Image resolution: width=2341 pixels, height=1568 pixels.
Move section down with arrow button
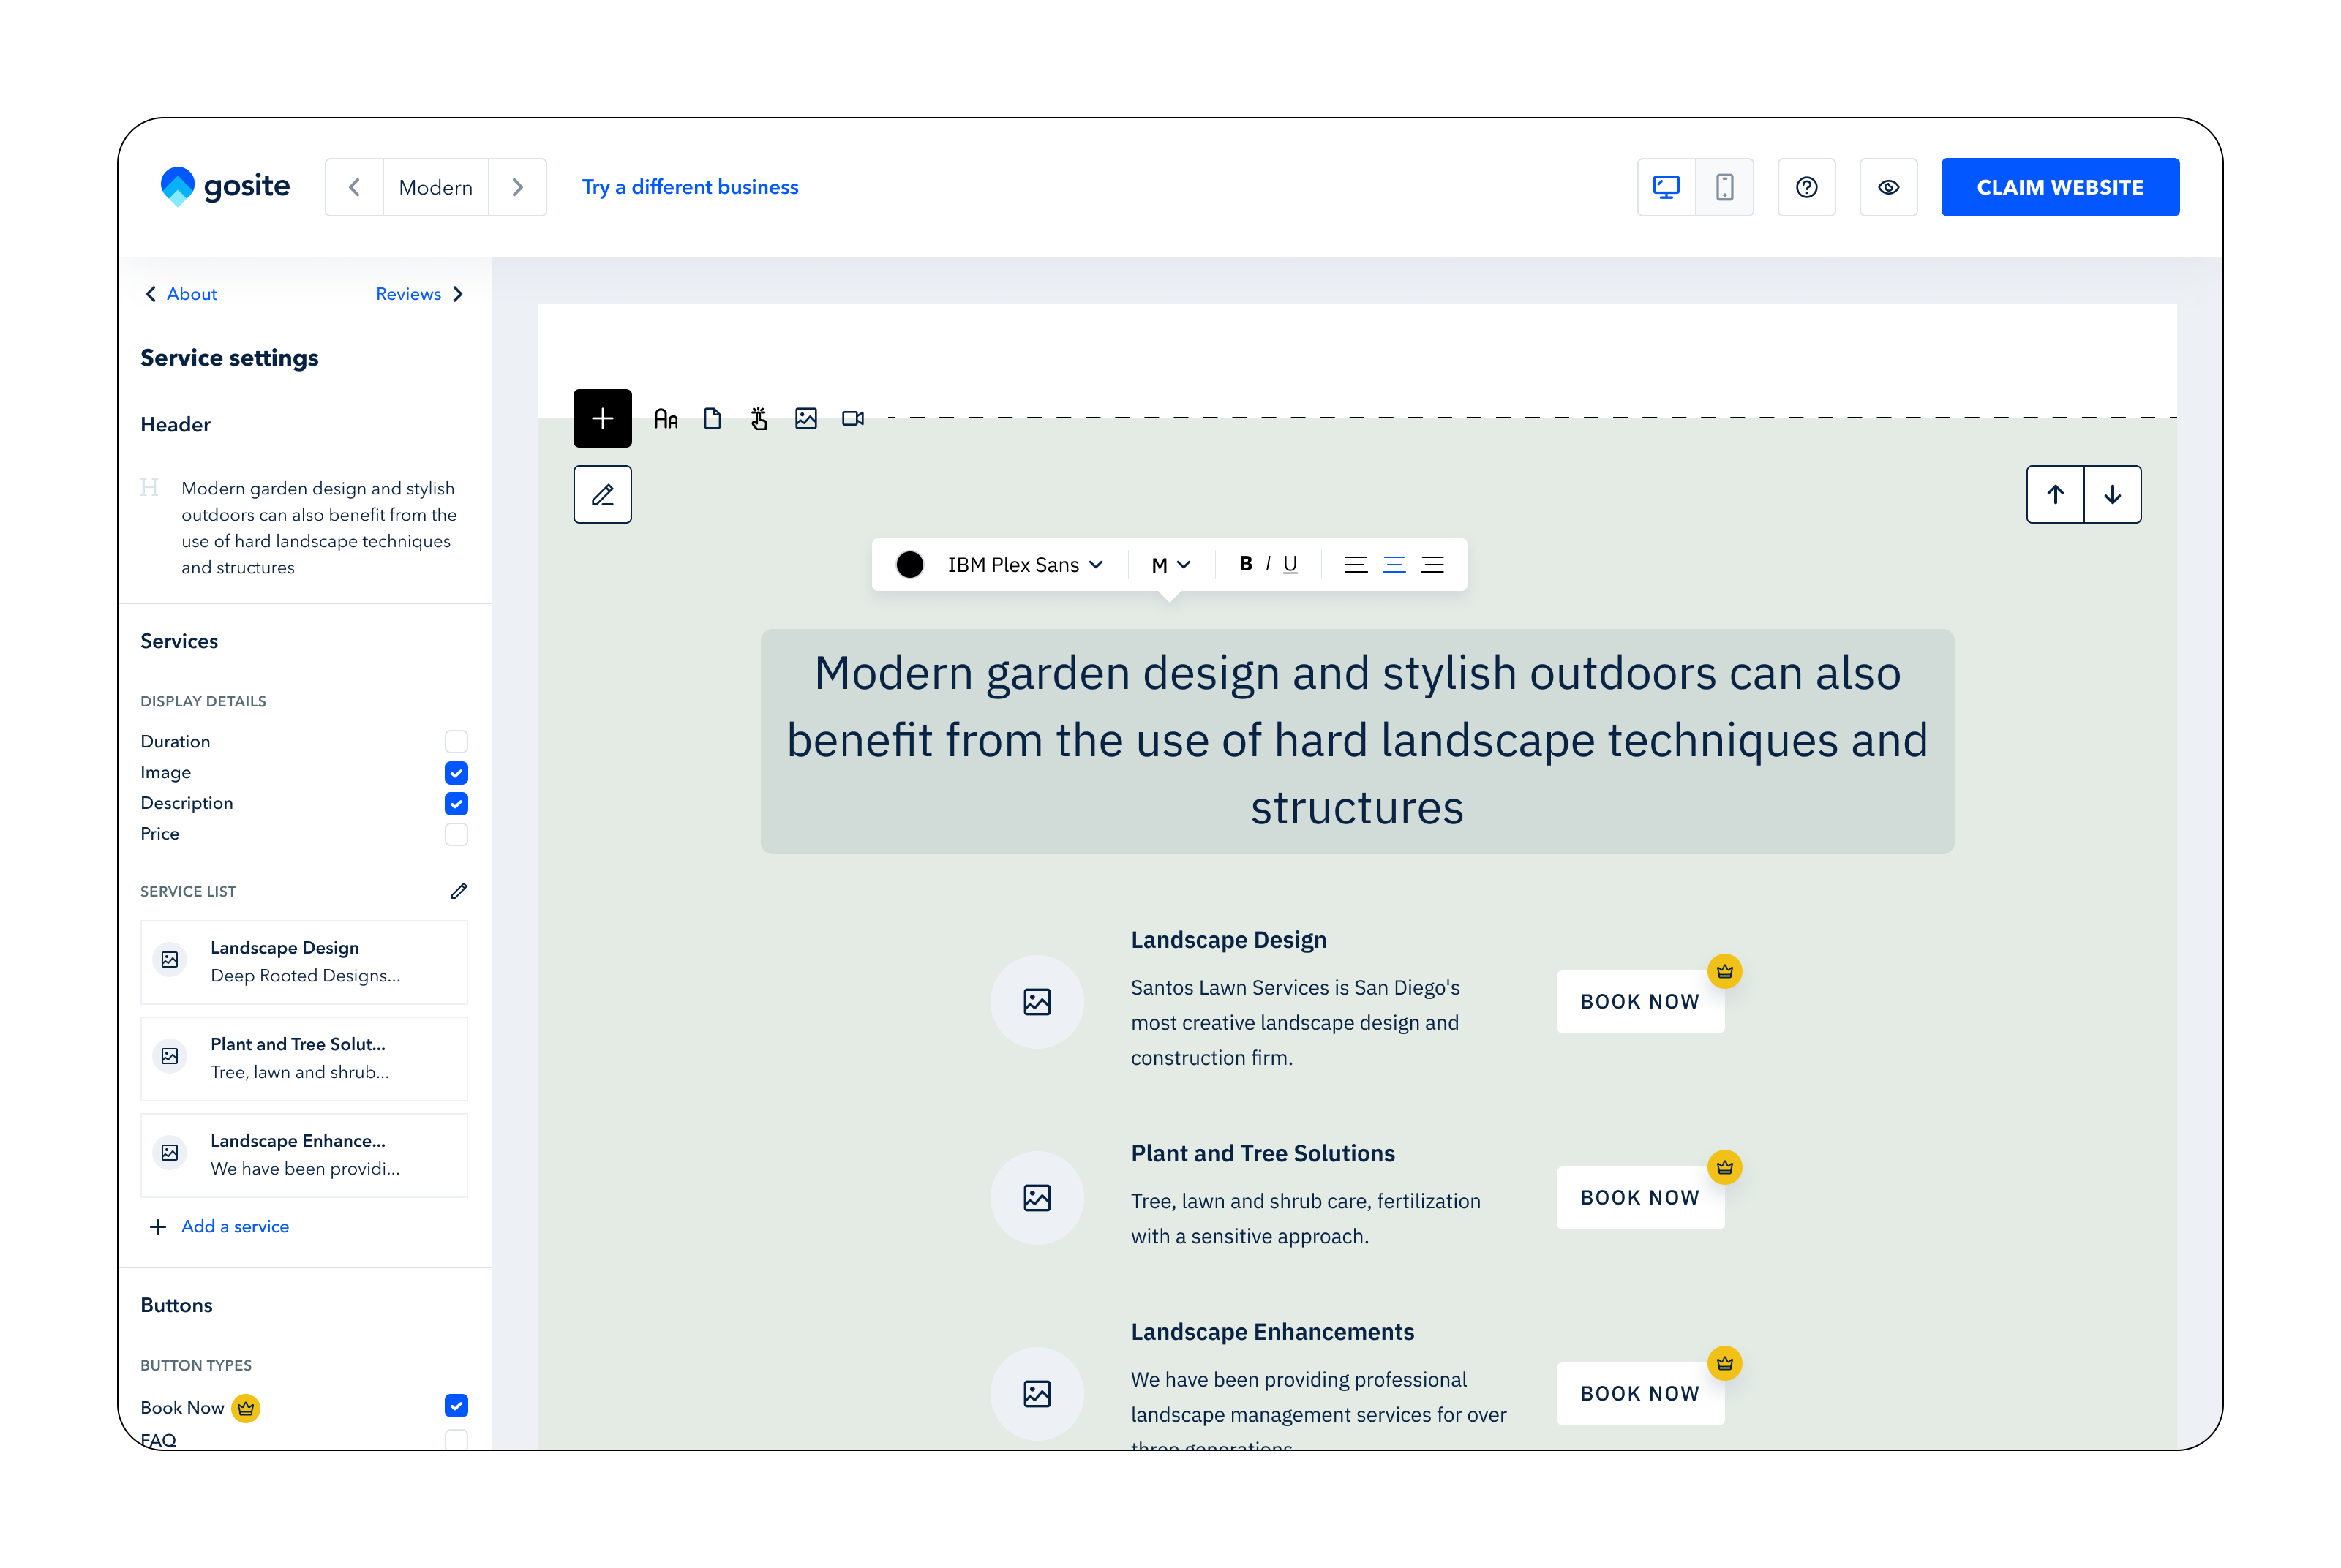click(2112, 494)
